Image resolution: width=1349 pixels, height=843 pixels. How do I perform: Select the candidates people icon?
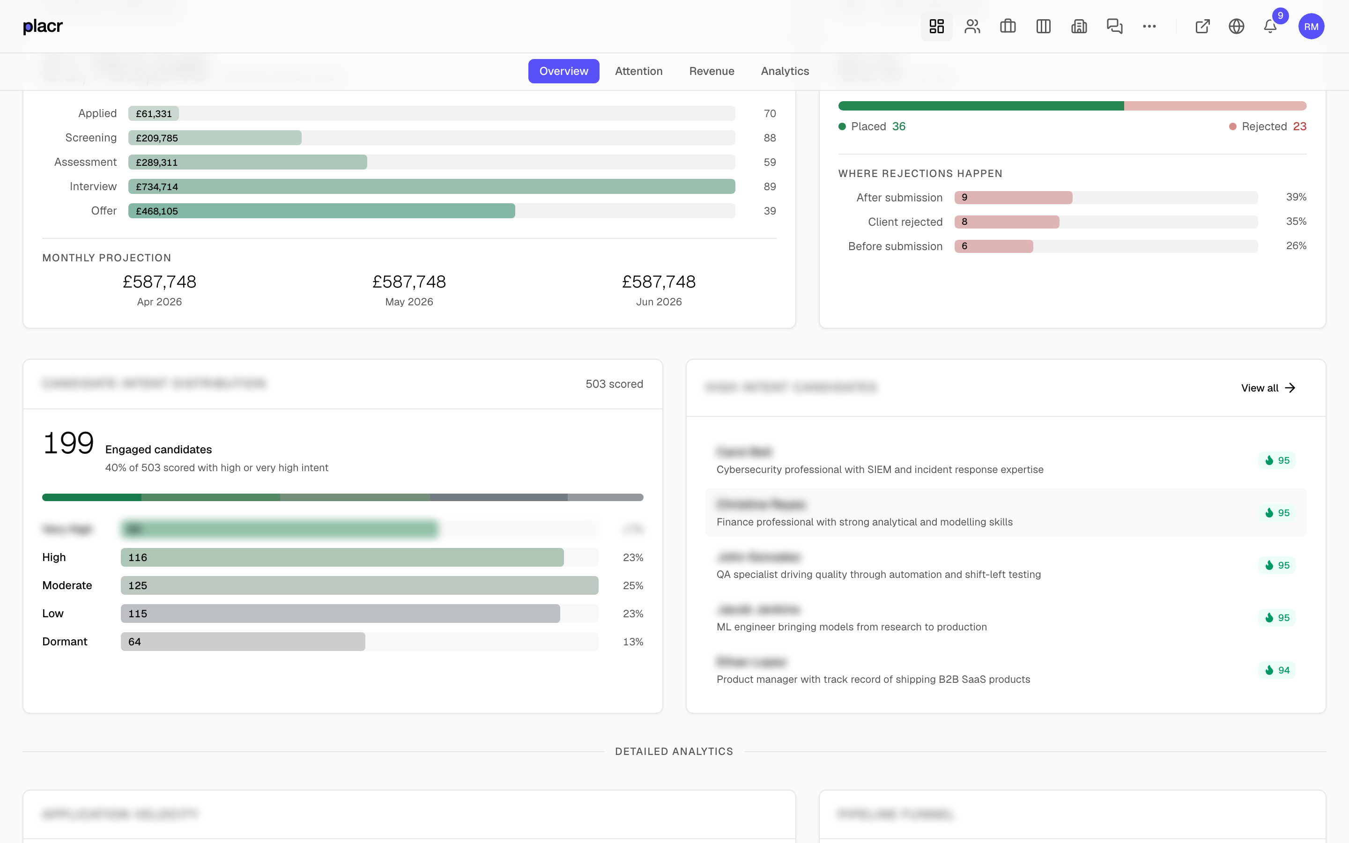click(x=971, y=26)
